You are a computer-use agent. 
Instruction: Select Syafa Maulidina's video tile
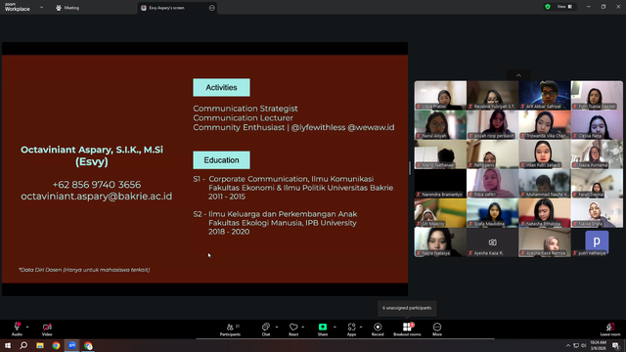click(x=493, y=213)
